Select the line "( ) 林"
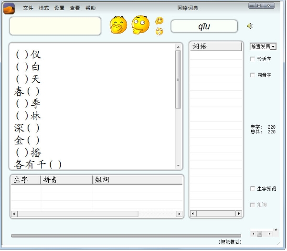Image resolution: width=287 pixels, height=251 pixels. (28, 116)
